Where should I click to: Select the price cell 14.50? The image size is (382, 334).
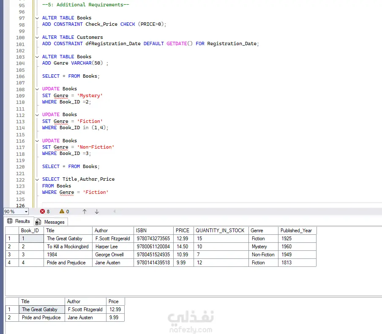click(183, 247)
